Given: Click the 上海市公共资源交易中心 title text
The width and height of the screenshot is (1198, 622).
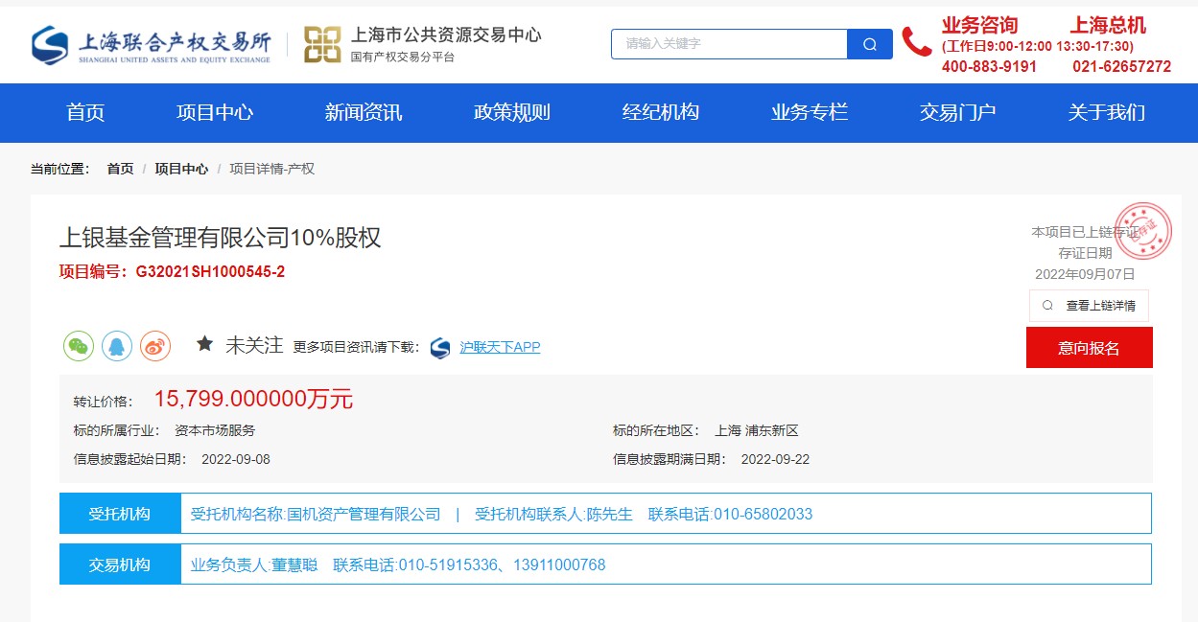Looking at the screenshot, I should (446, 35).
